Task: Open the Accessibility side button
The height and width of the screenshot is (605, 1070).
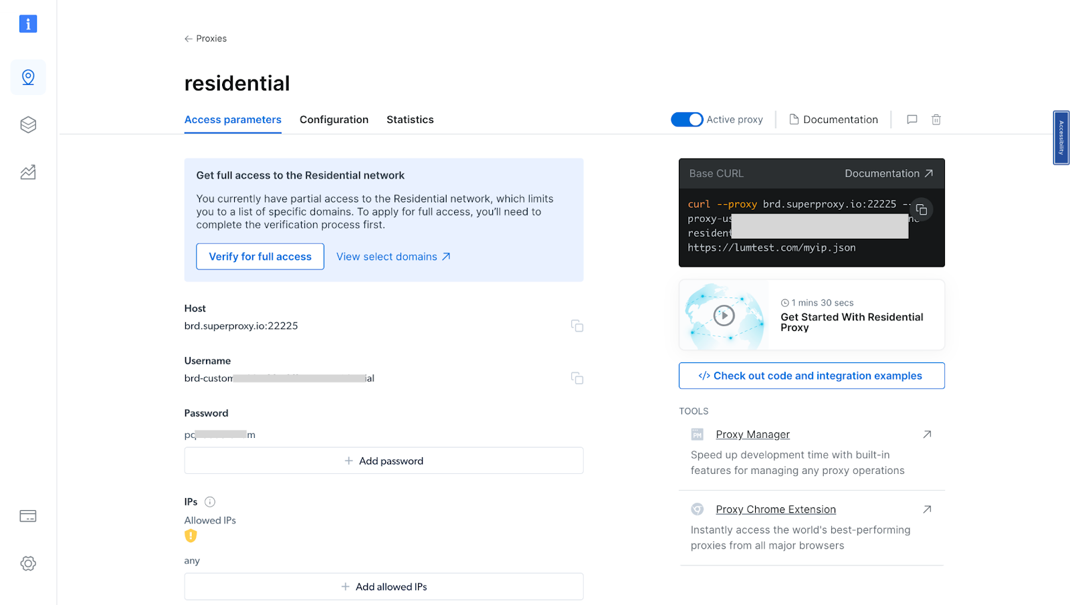Action: click(x=1061, y=138)
